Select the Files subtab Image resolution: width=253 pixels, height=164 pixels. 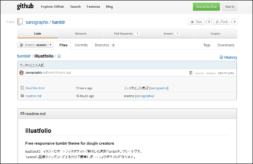63,45
